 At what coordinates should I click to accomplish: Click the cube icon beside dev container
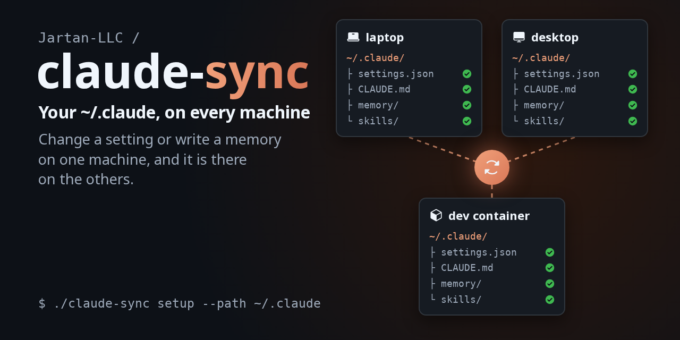pos(436,215)
